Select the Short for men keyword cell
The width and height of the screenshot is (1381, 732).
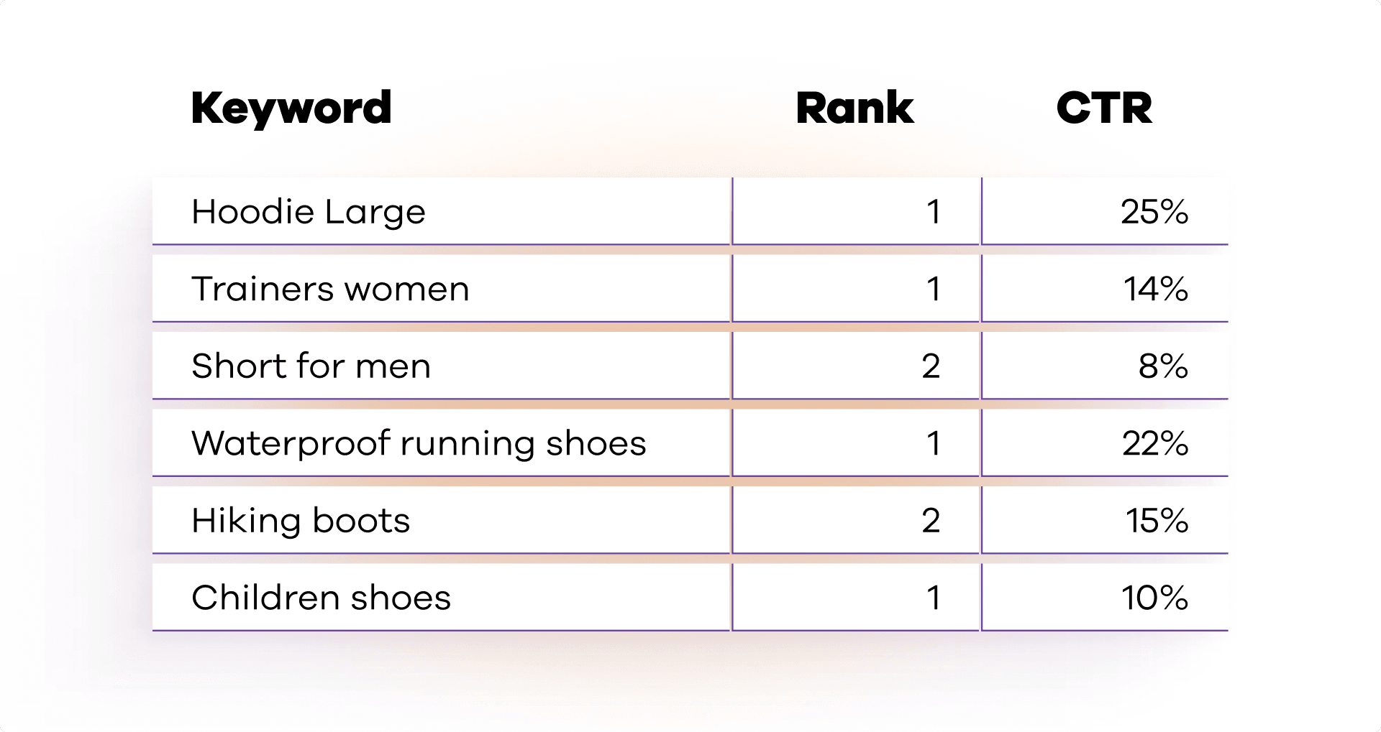[442, 366]
